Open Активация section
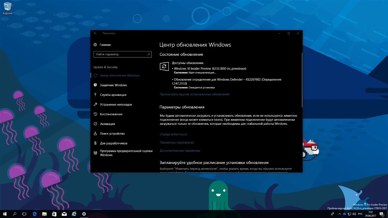 pos(107,124)
